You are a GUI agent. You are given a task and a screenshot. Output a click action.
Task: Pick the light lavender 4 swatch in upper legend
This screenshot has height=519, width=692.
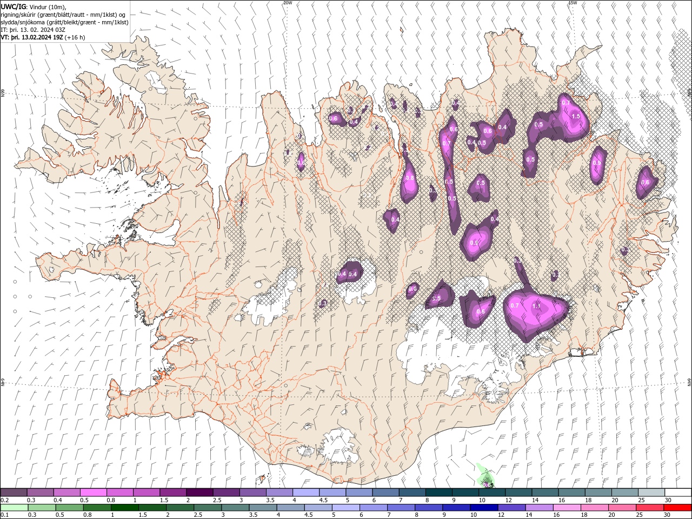(306, 493)
